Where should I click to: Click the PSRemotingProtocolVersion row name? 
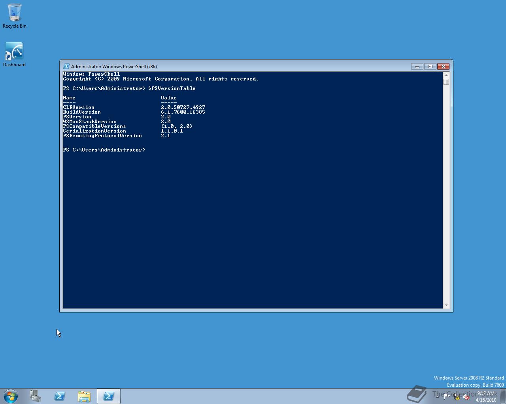[x=102, y=136]
